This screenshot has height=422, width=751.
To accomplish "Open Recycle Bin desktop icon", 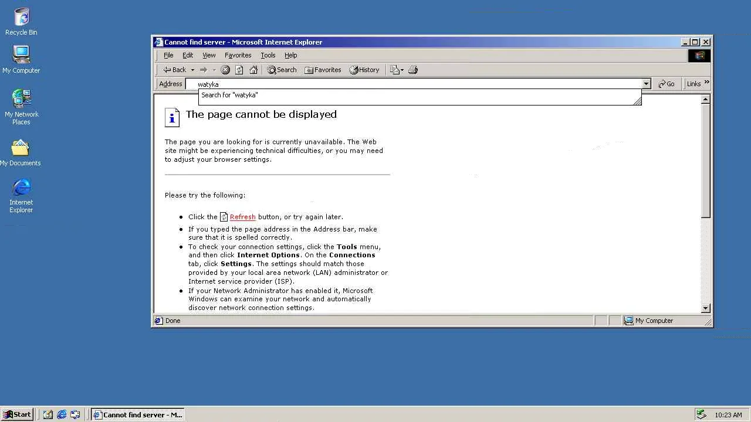I will tap(21, 22).
